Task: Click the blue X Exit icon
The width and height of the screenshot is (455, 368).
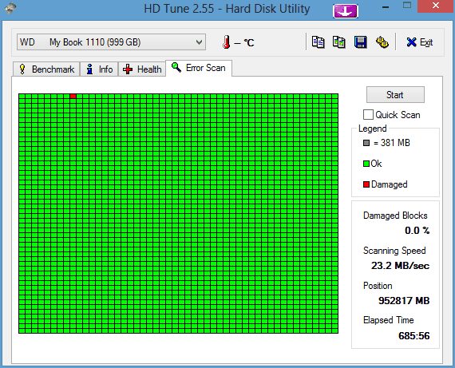Action: click(411, 42)
